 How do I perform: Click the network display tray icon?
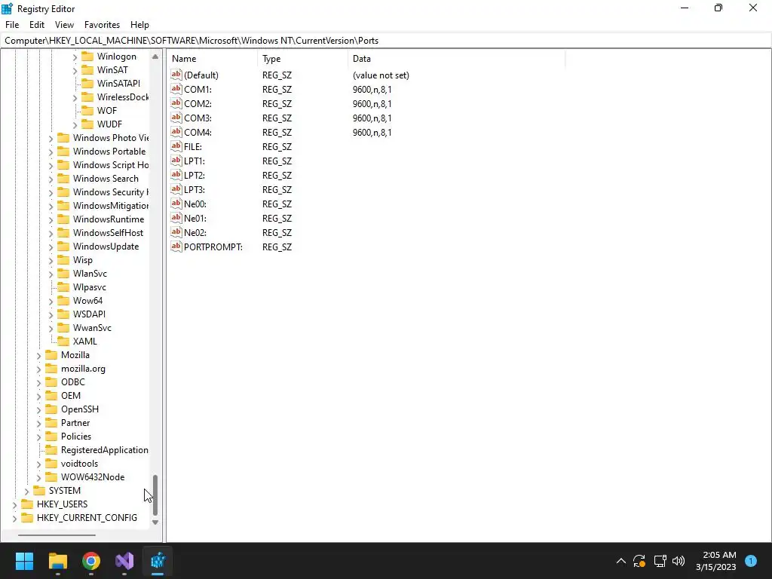click(x=660, y=561)
